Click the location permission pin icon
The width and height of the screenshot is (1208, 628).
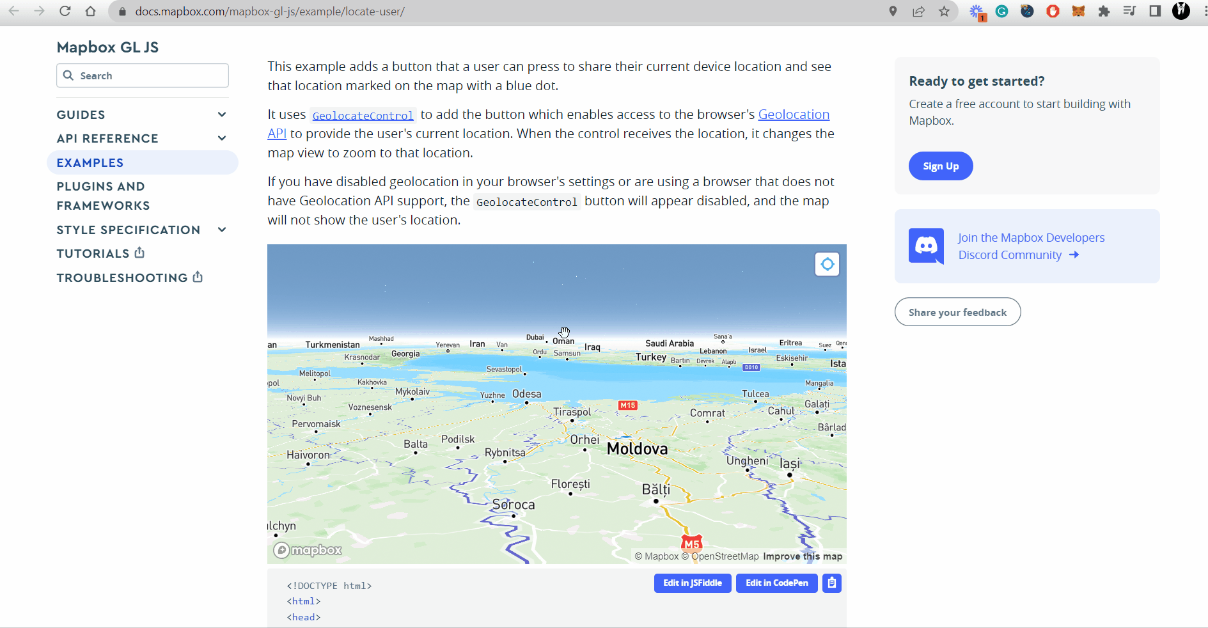click(x=893, y=11)
